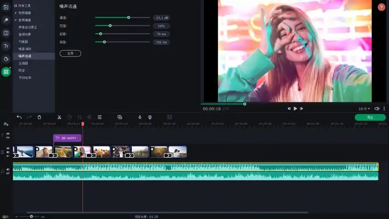Select the crop tool icon
Screen dimensions: 389x219
pyautogui.click(x=80, y=117)
